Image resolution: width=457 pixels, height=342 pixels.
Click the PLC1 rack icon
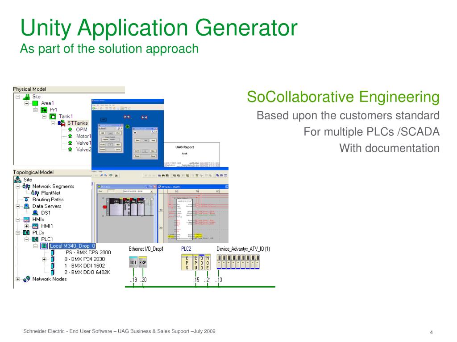(35, 239)
